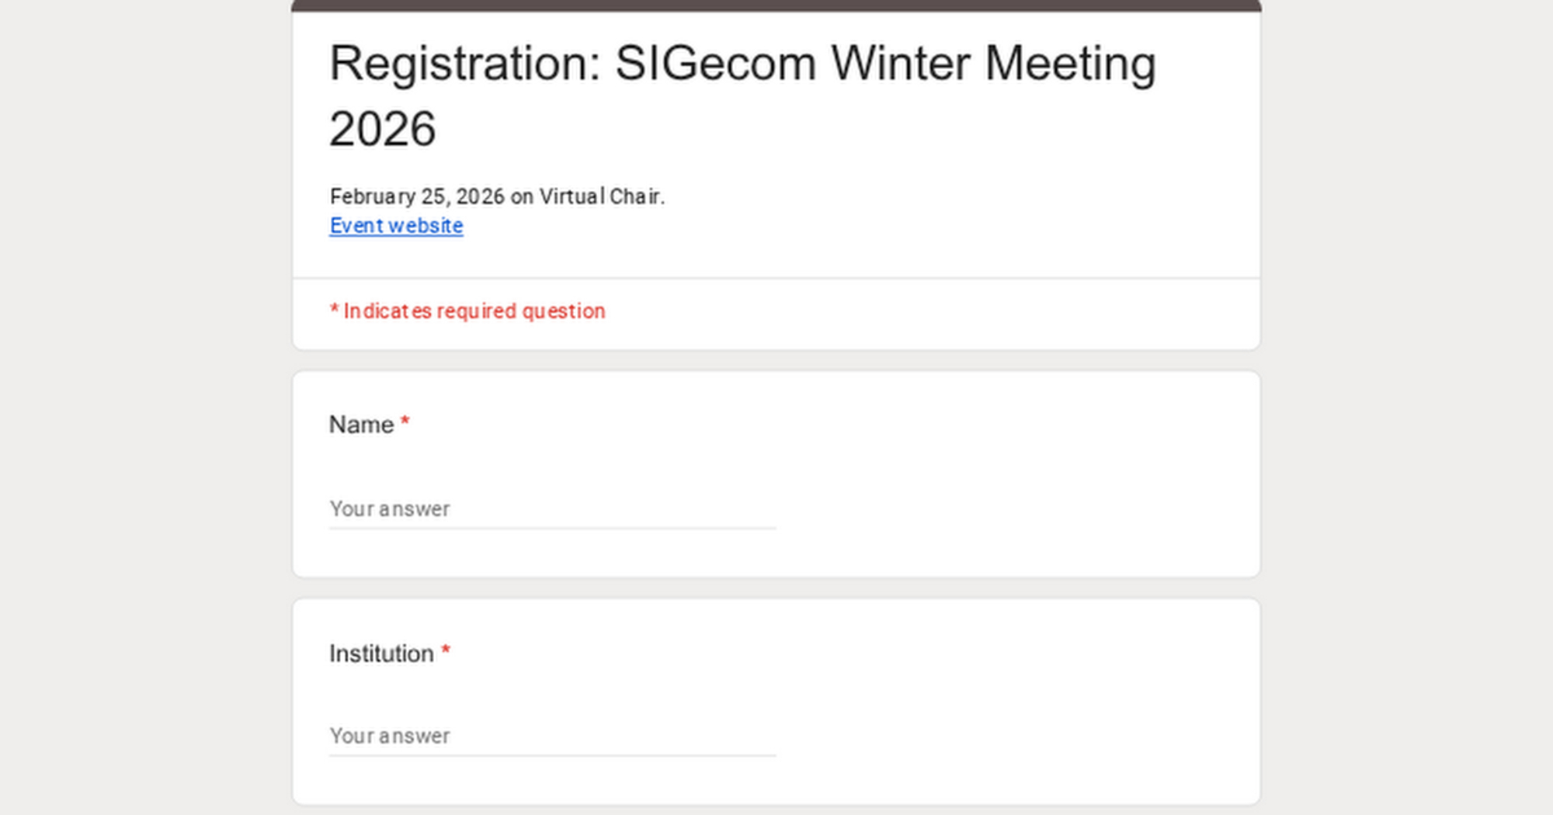Image resolution: width=1553 pixels, height=815 pixels.
Task: Click the asterisk before "Indicates required question"
Action: [x=334, y=310]
